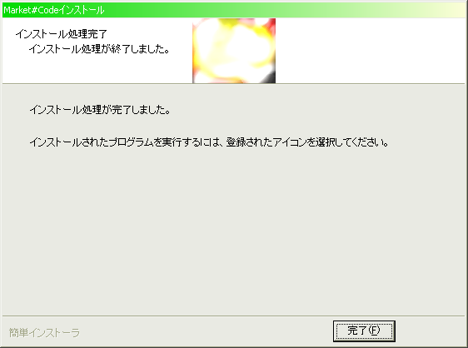Click the instruction line about 登録されたアイコン

[209, 142]
